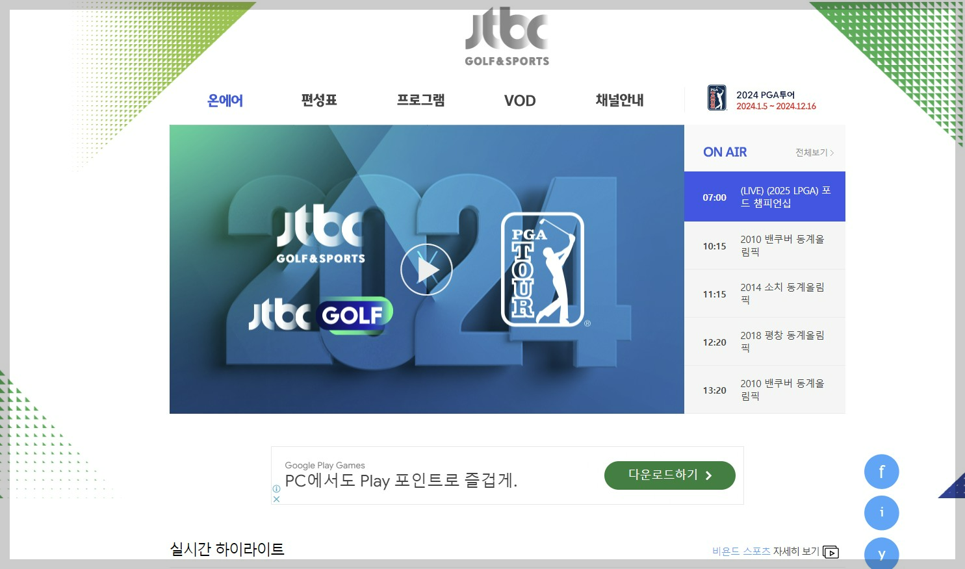Image resolution: width=965 pixels, height=569 pixels.
Task: Click the 다운로드하기 ad button
Action: pyautogui.click(x=670, y=475)
